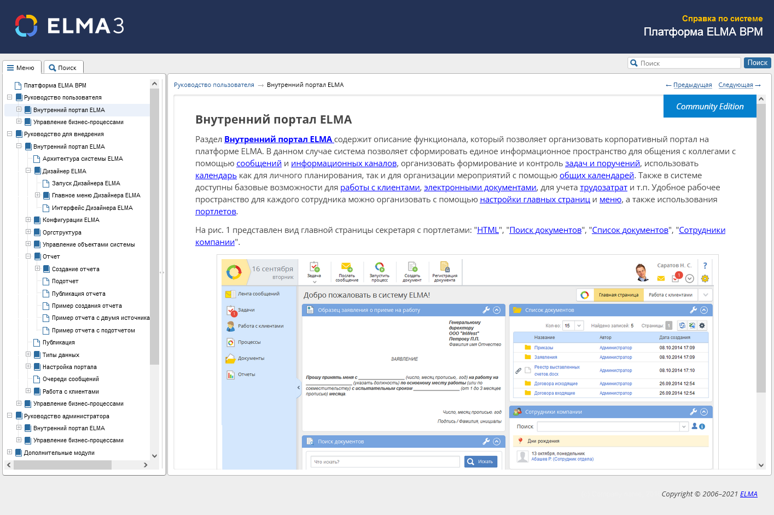Open Настройка портала tree item
774x515 pixels.
click(69, 367)
